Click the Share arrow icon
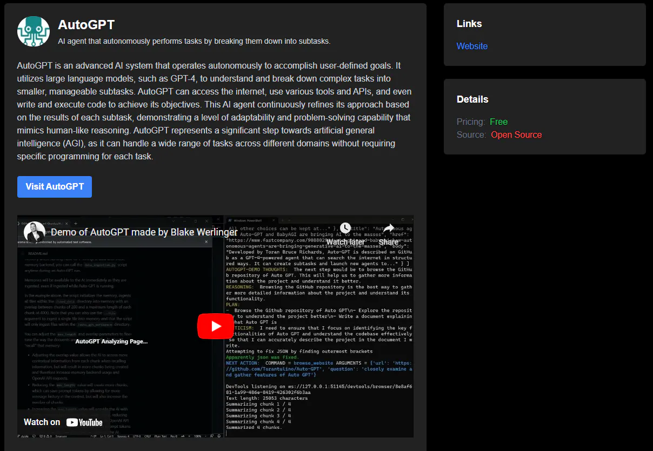This screenshot has height=451, width=653. coord(389,228)
